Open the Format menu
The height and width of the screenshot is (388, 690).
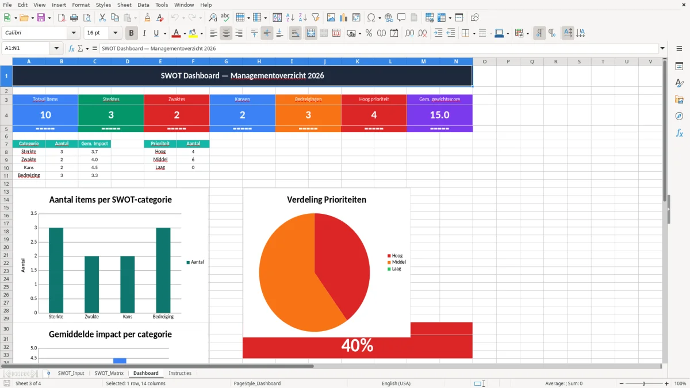coord(80,5)
